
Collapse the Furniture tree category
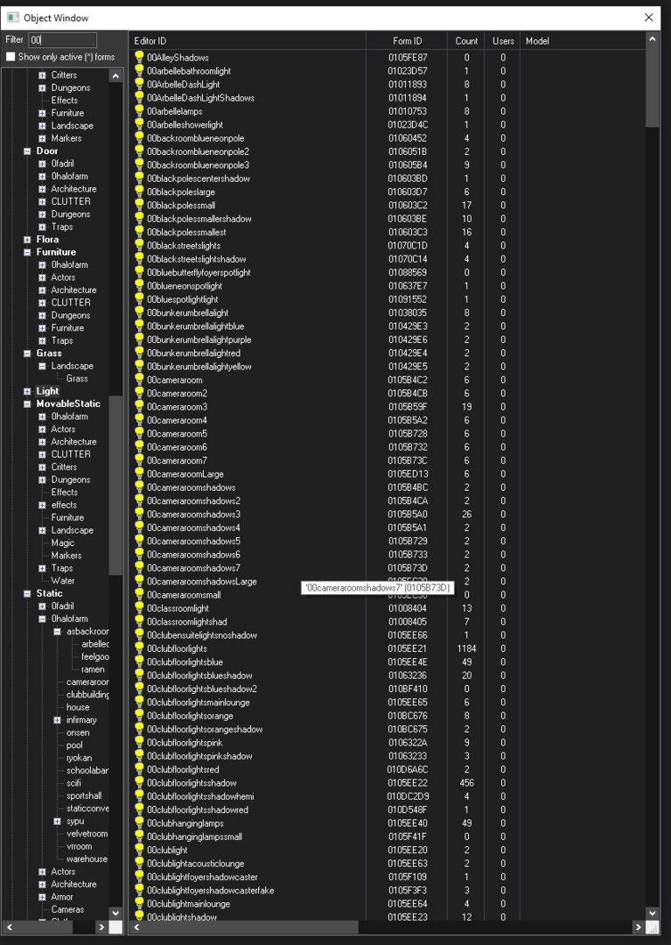(x=27, y=253)
